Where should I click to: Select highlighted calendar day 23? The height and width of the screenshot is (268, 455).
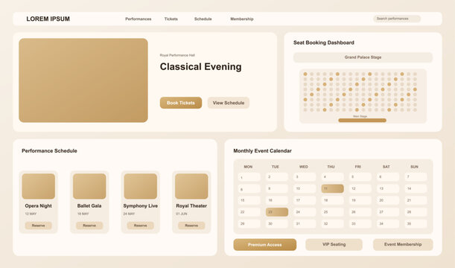tap(277, 212)
